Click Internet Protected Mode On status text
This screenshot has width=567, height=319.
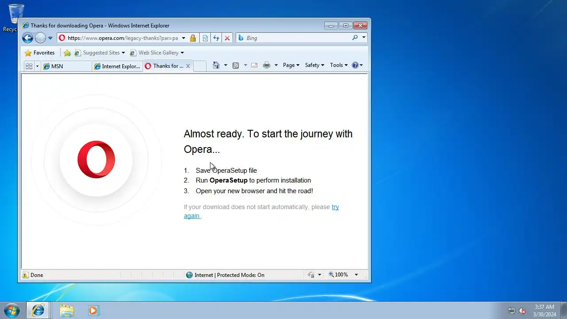[x=229, y=275]
